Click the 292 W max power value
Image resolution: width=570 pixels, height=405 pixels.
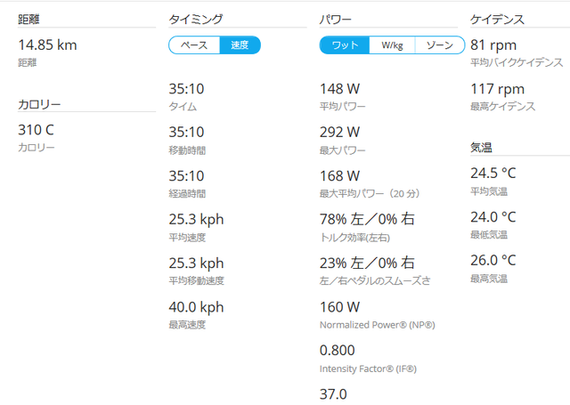click(339, 133)
